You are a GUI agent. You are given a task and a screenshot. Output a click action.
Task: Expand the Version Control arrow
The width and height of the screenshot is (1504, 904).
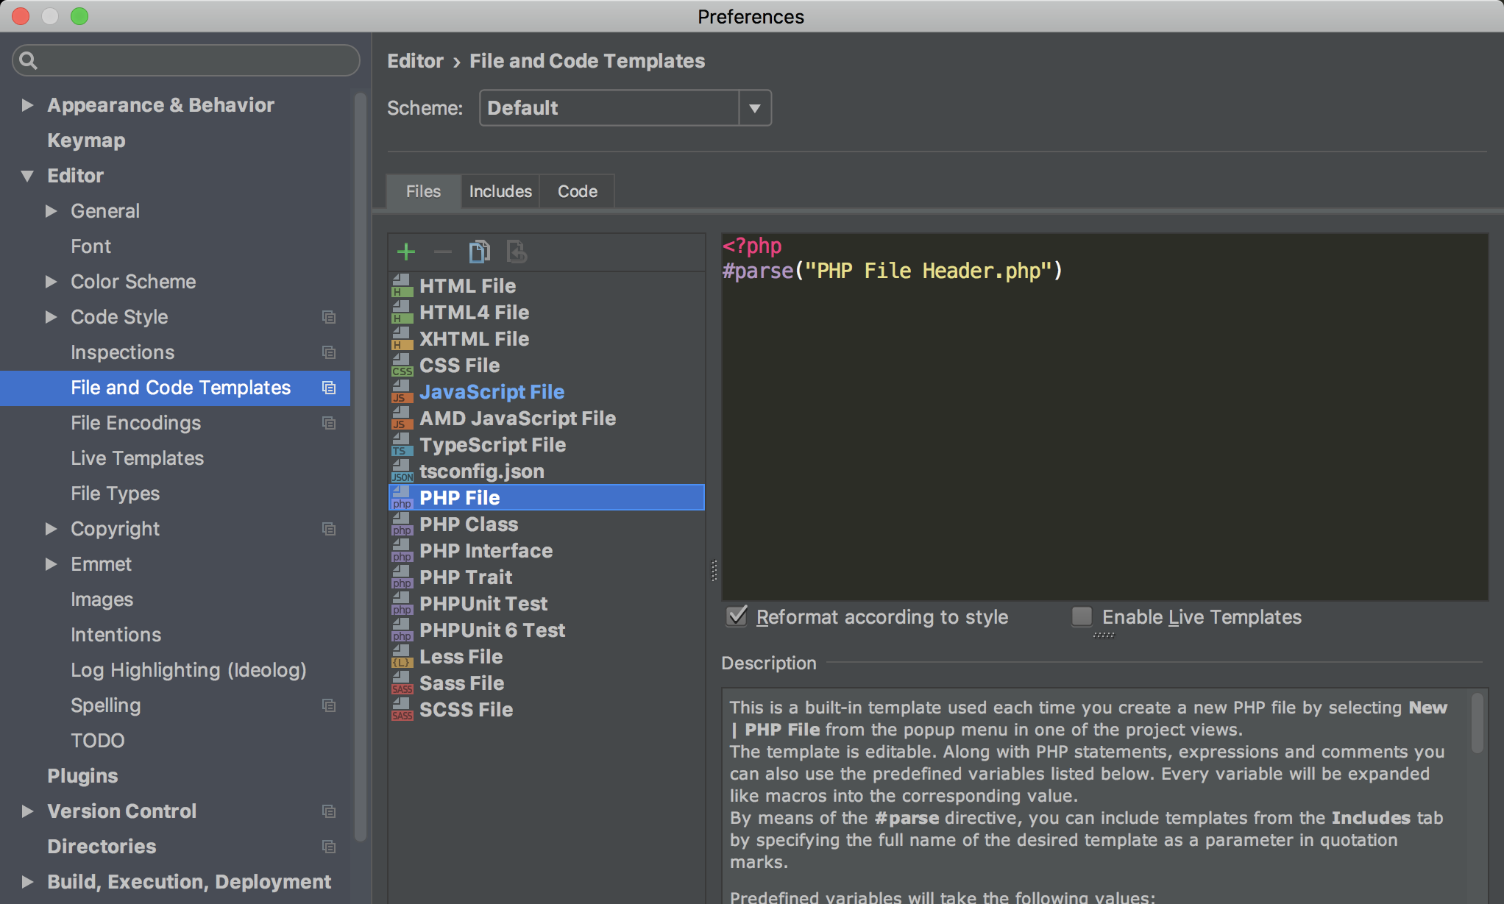[x=27, y=811]
